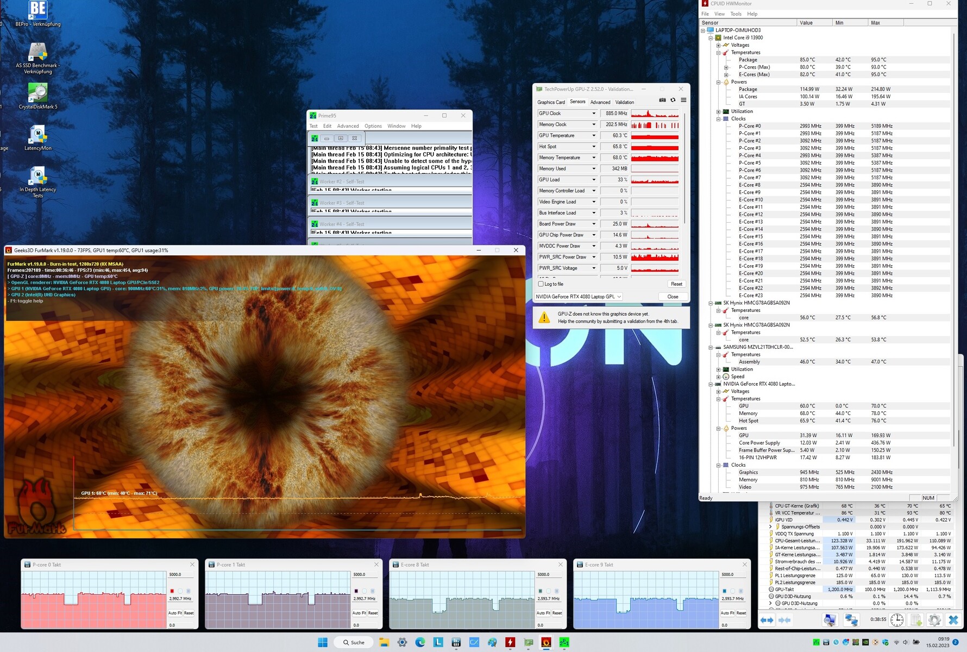Open the Test menu in Prime95
Screen dimensions: 967x652
click(x=313, y=126)
